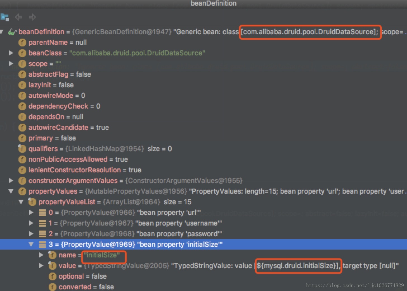This screenshot has width=407, height=291.
Task: Click the field icon for dependsOn
Action: click(x=22, y=117)
